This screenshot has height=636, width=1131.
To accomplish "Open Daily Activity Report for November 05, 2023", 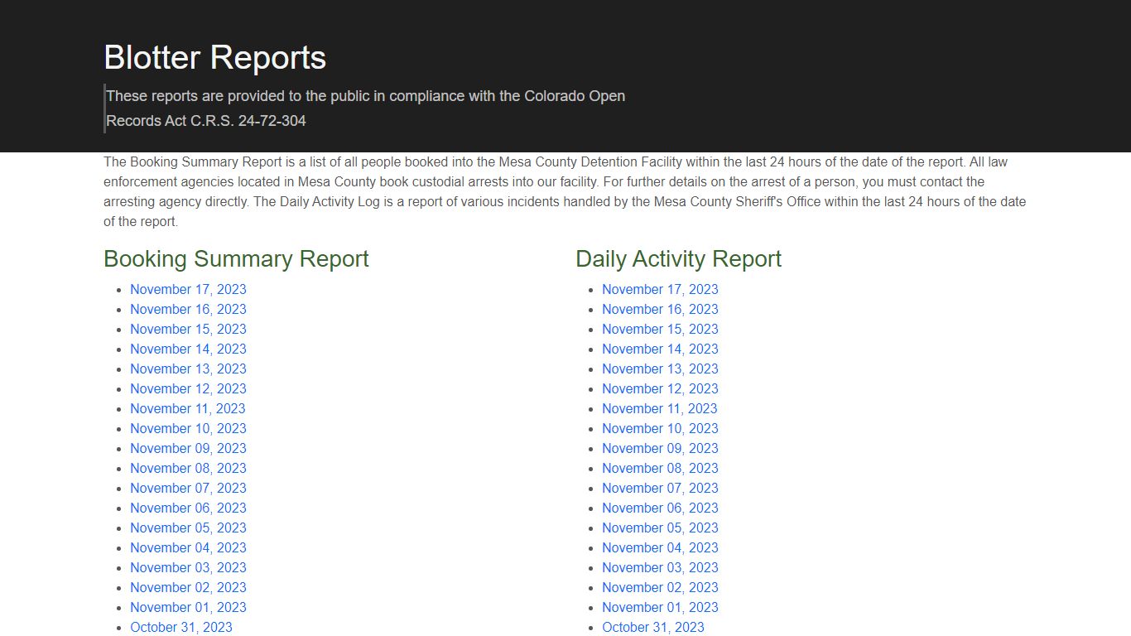I will pos(660,528).
